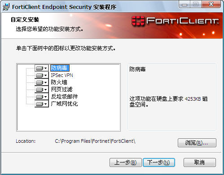Expand the 广域网优化 install option dropdown
This screenshot has width=224, height=175.
click(42, 104)
